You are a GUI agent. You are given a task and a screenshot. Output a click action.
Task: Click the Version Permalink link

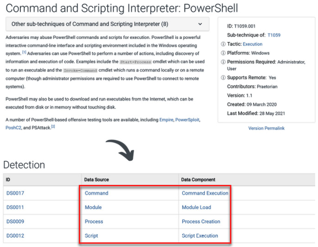[x=266, y=128]
